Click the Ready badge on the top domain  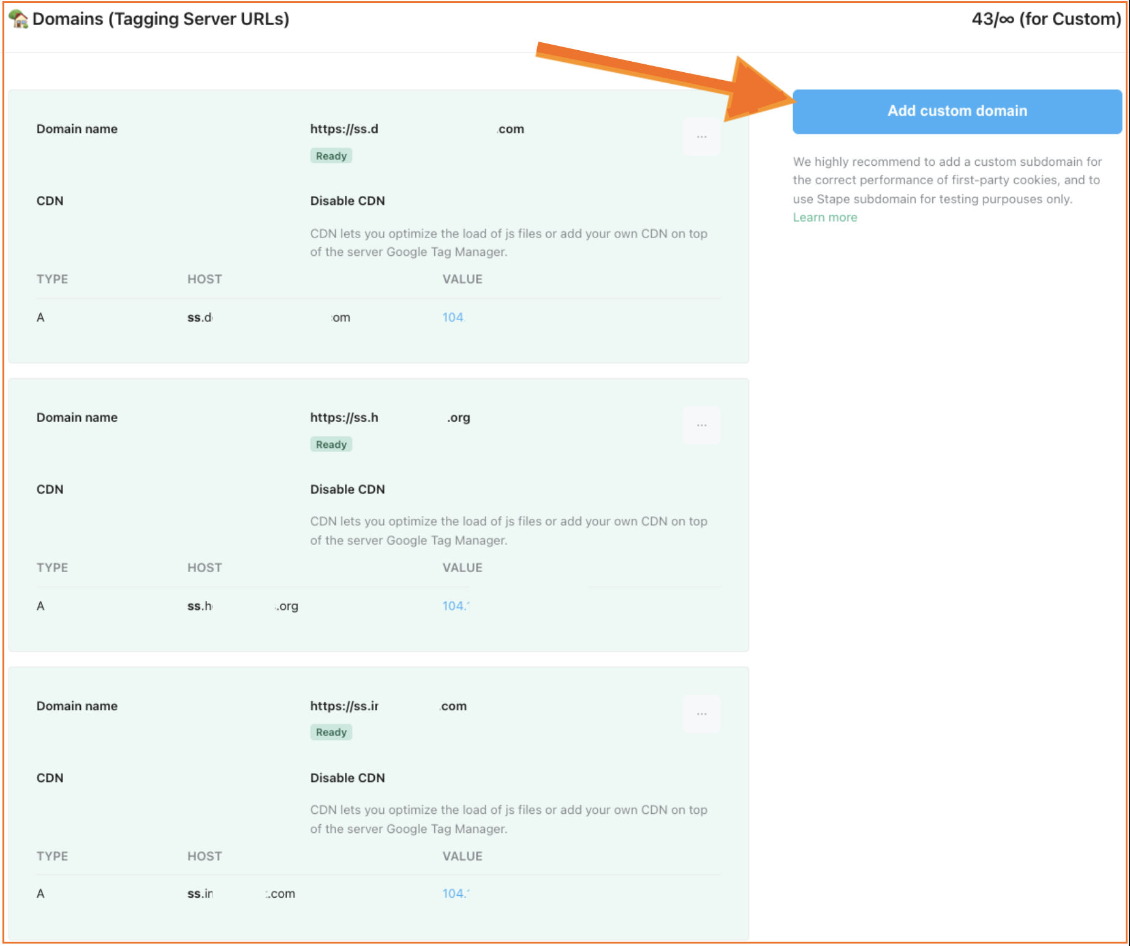coord(331,155)
